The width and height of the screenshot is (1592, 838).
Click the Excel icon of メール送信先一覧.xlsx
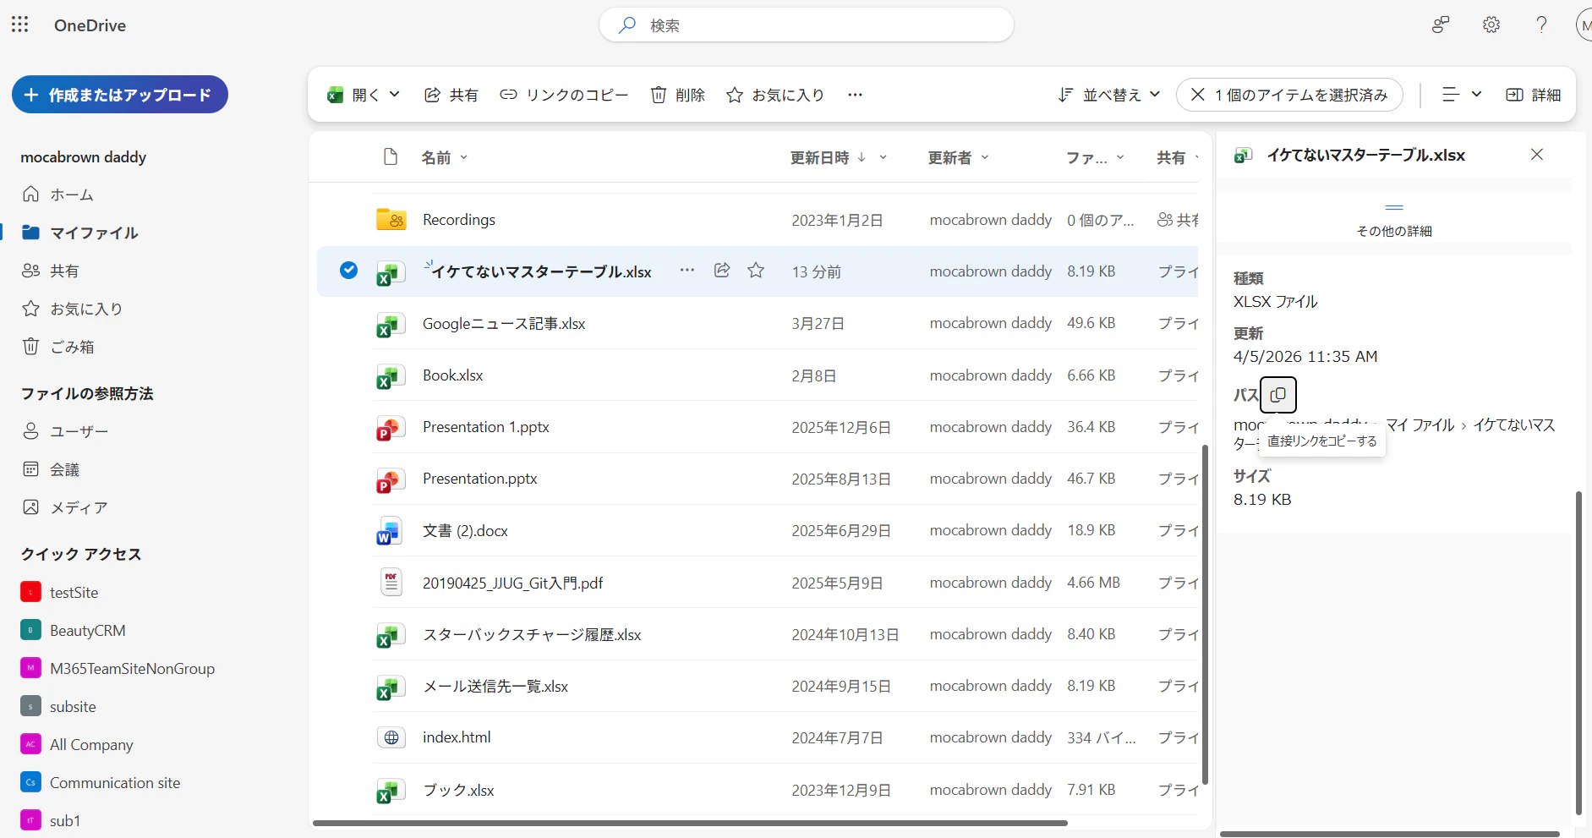(x=391, y=687)
